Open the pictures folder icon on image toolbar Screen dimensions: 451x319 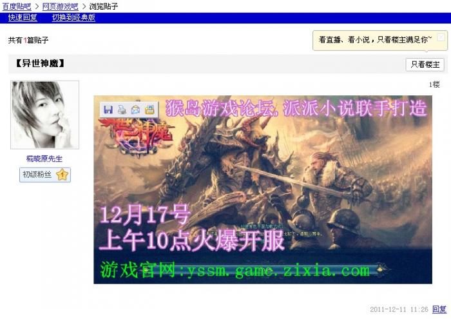click(149, 110)
